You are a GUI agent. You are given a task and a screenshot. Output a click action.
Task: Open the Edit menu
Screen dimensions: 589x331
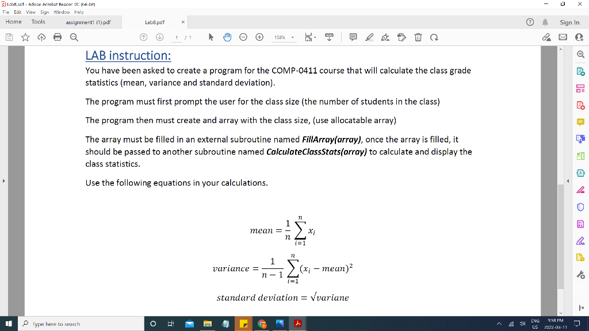[x=18, y=12]
